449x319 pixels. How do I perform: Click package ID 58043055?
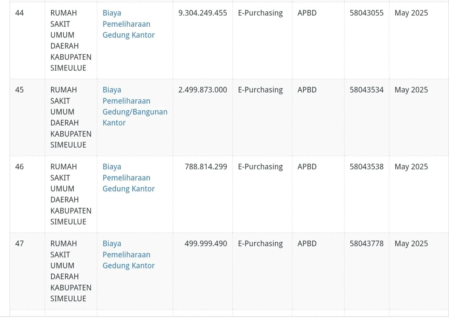(366, 13)
